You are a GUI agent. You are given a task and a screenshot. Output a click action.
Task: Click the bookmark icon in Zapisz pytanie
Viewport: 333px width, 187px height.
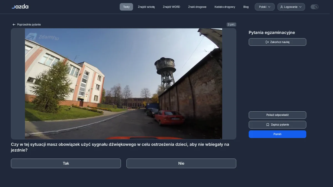tap(268, 125)
